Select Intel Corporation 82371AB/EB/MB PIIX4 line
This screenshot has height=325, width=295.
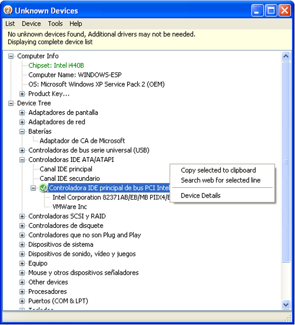pos(111,197)
